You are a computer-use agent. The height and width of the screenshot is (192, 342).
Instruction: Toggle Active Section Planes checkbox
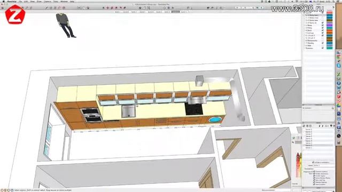pyautogui.click(x=314, y=178)
